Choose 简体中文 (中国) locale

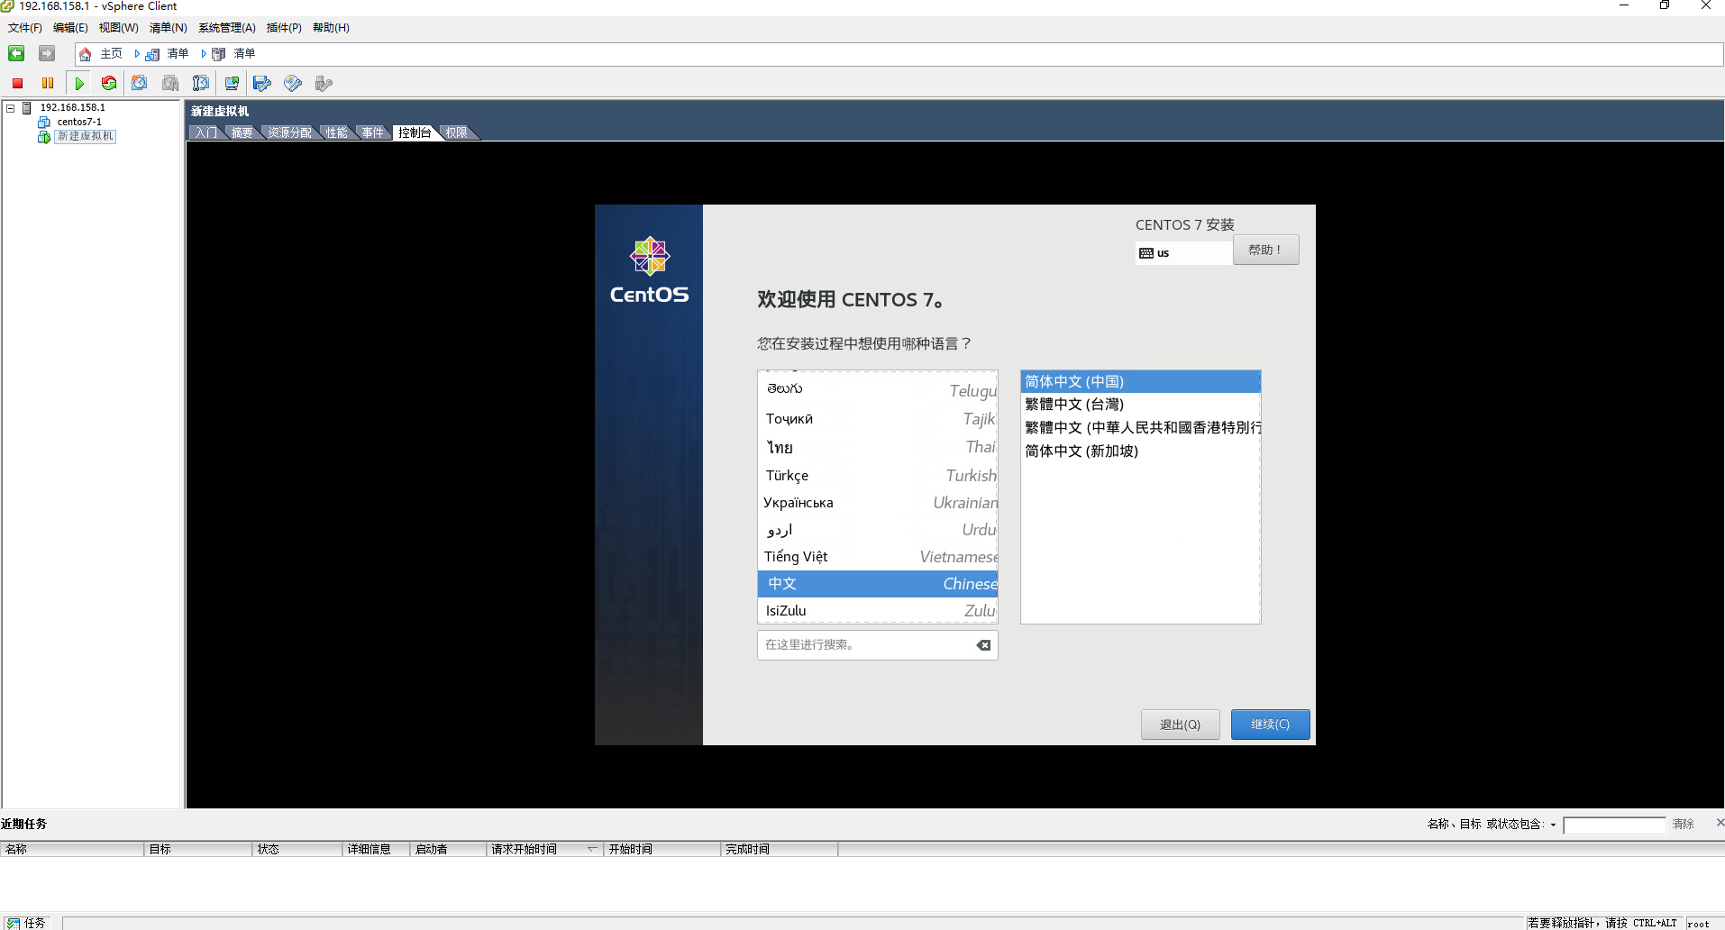point(1140,382)
